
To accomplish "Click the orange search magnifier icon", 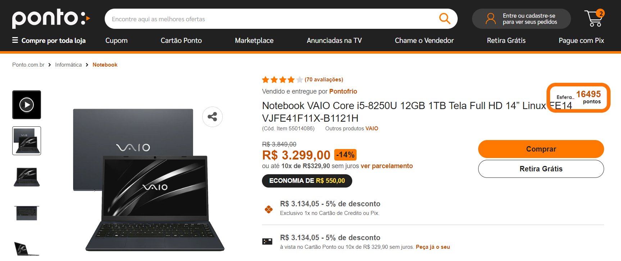I will [x=445, y=19].
